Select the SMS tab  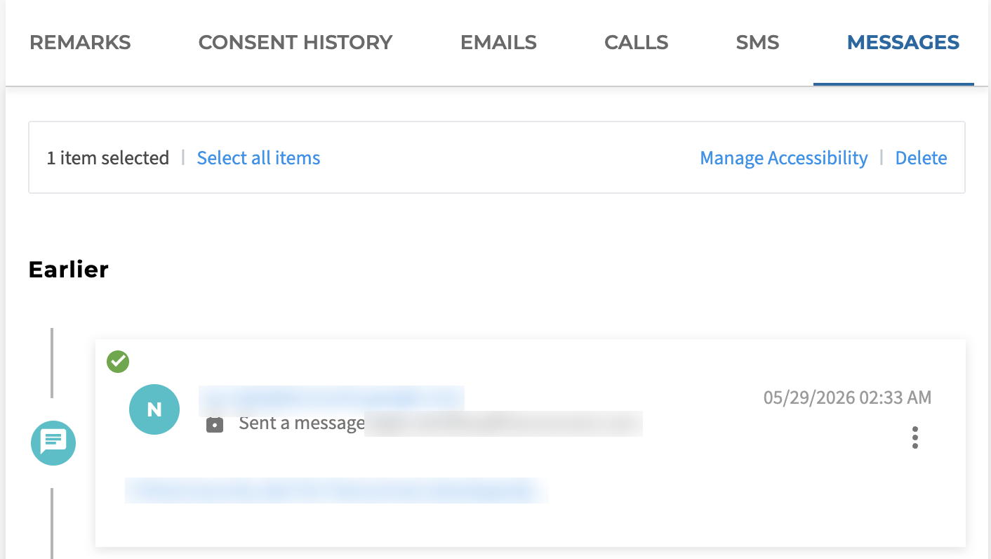757,42
